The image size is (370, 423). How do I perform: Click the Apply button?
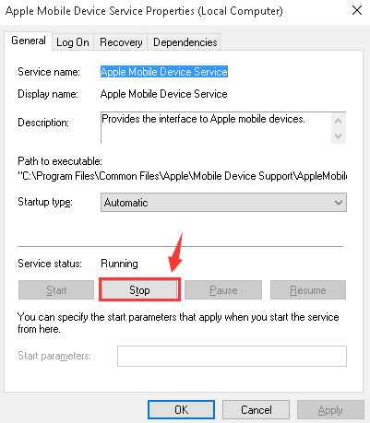[x=330, y=410]
